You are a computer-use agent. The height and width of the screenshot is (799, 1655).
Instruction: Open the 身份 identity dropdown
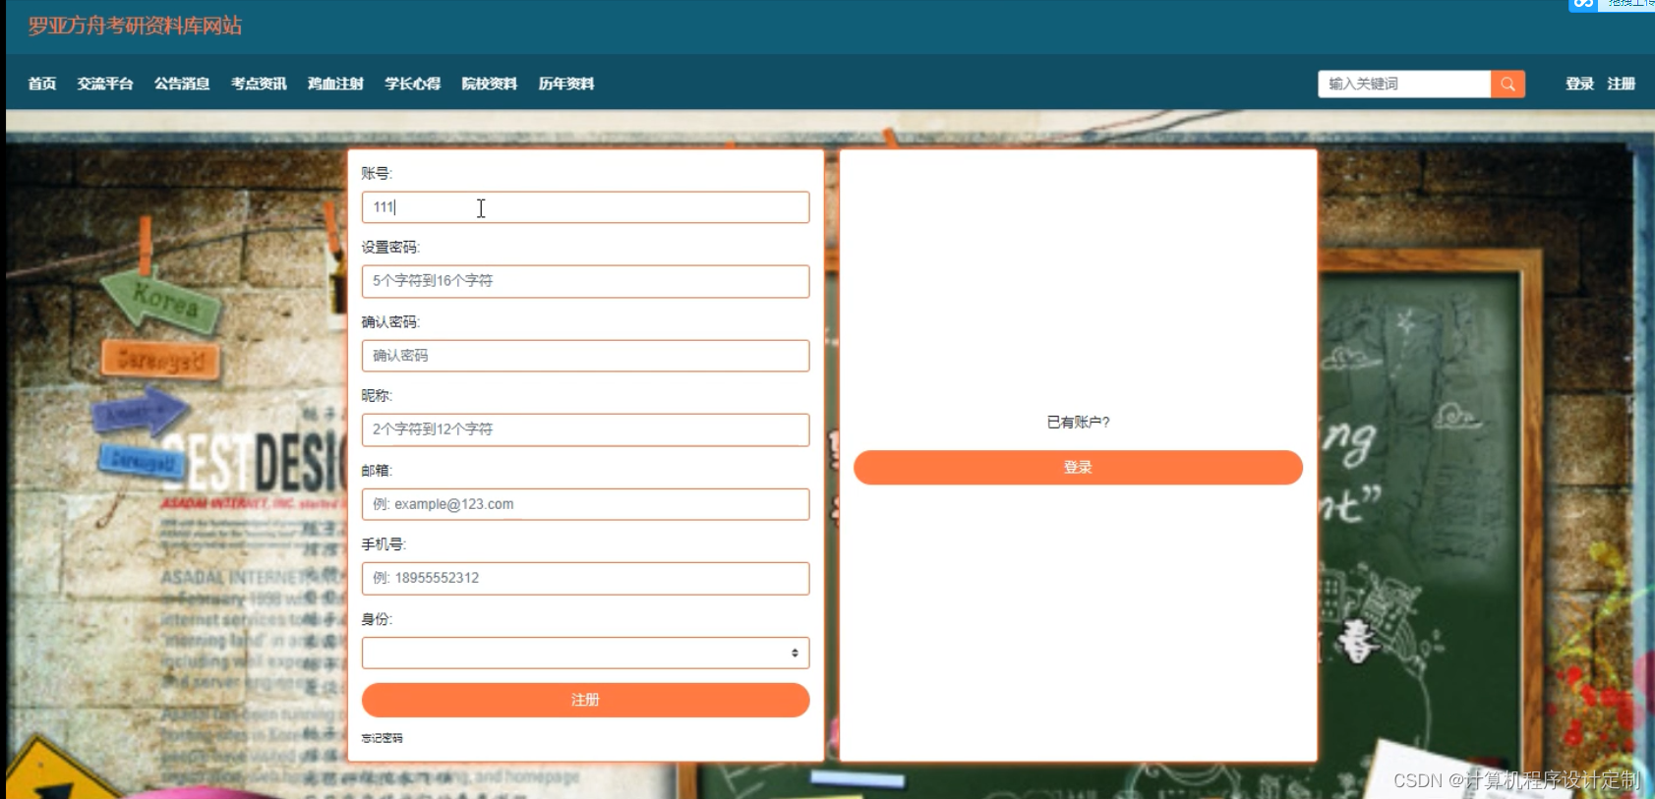coord(585,653)
